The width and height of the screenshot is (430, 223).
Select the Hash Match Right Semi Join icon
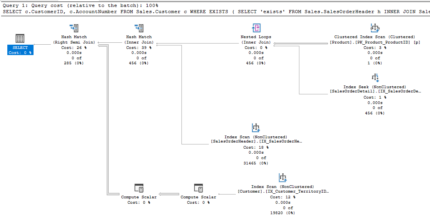pyautogui.click(x=74, y=28)
